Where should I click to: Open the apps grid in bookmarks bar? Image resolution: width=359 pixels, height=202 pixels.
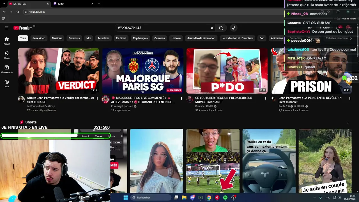(4, 19)
